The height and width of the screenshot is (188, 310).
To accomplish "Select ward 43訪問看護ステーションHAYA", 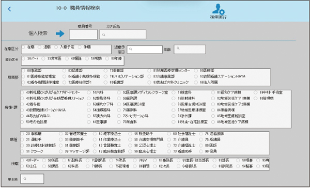I will (22, 110).
